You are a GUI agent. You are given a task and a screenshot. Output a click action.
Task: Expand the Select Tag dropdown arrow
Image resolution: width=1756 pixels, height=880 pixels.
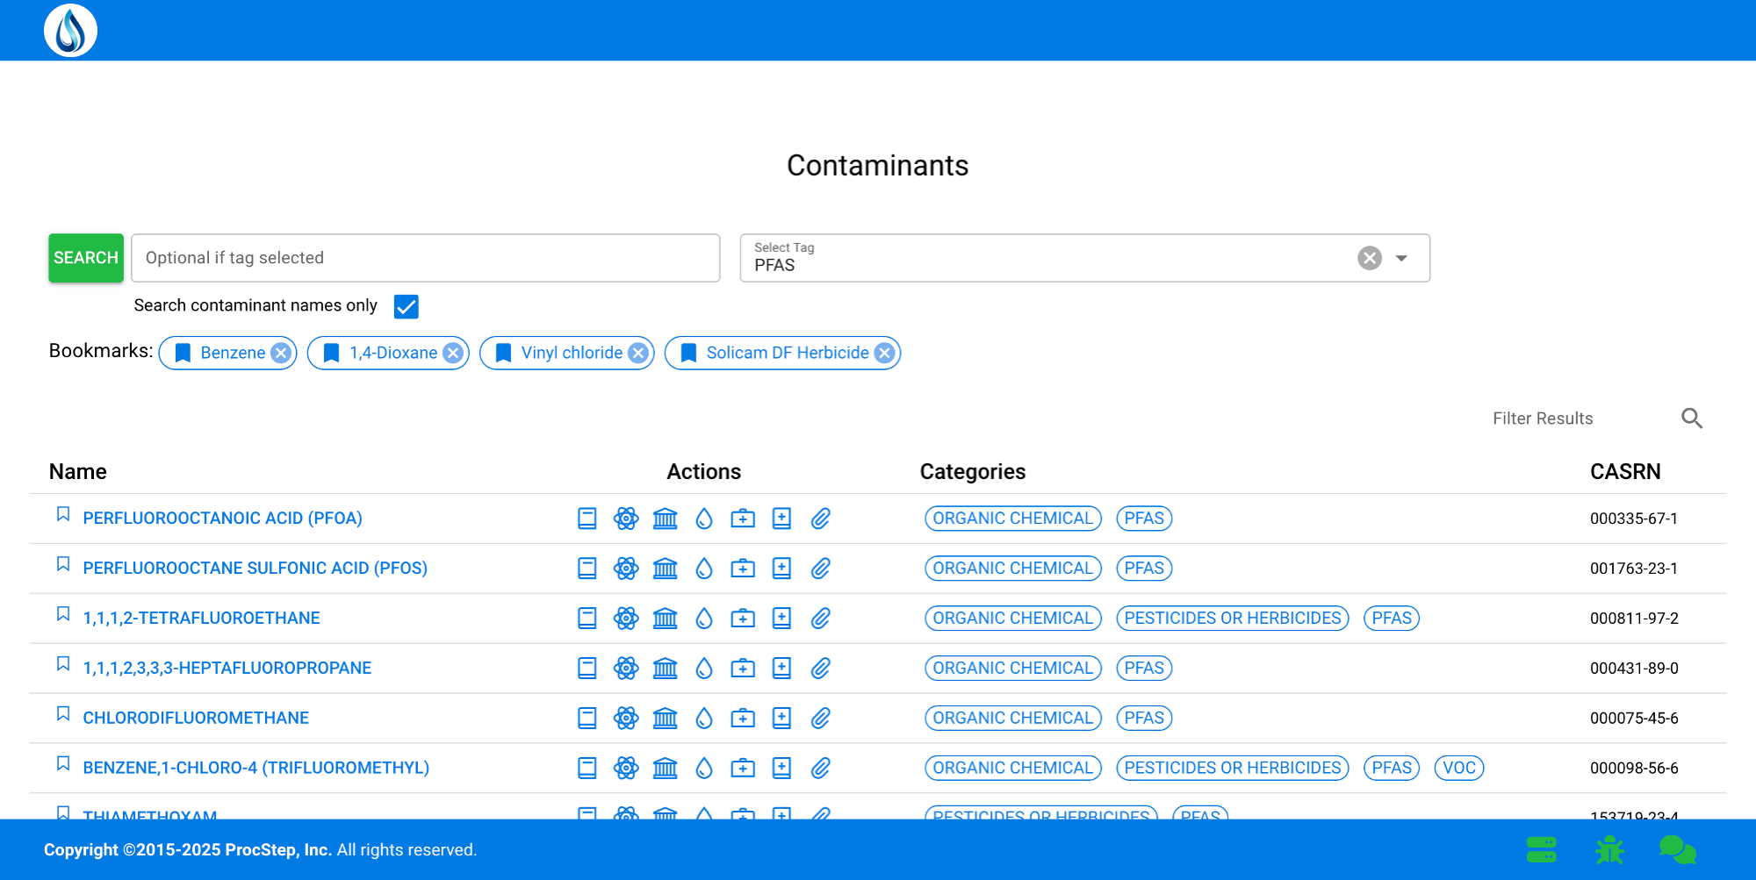(1401, 258)
